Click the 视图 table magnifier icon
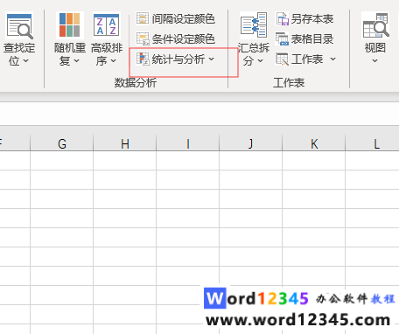The width and height of the screenshot is (399, 334). [x=375, y=25]
